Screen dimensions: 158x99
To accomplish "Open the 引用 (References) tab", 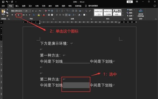I will 44,6.
